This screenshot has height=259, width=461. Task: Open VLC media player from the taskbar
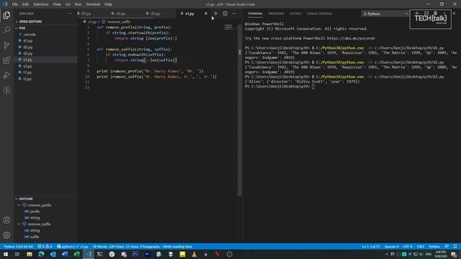tap(194, 254)
